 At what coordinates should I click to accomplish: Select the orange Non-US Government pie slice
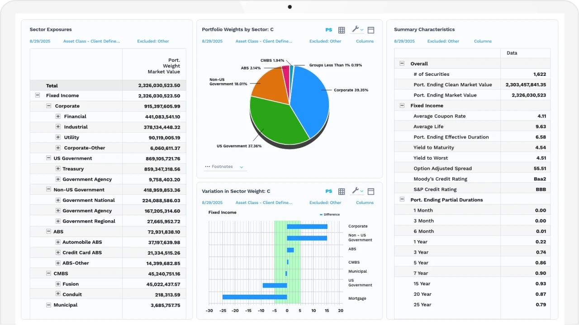(x=271, y=87)
